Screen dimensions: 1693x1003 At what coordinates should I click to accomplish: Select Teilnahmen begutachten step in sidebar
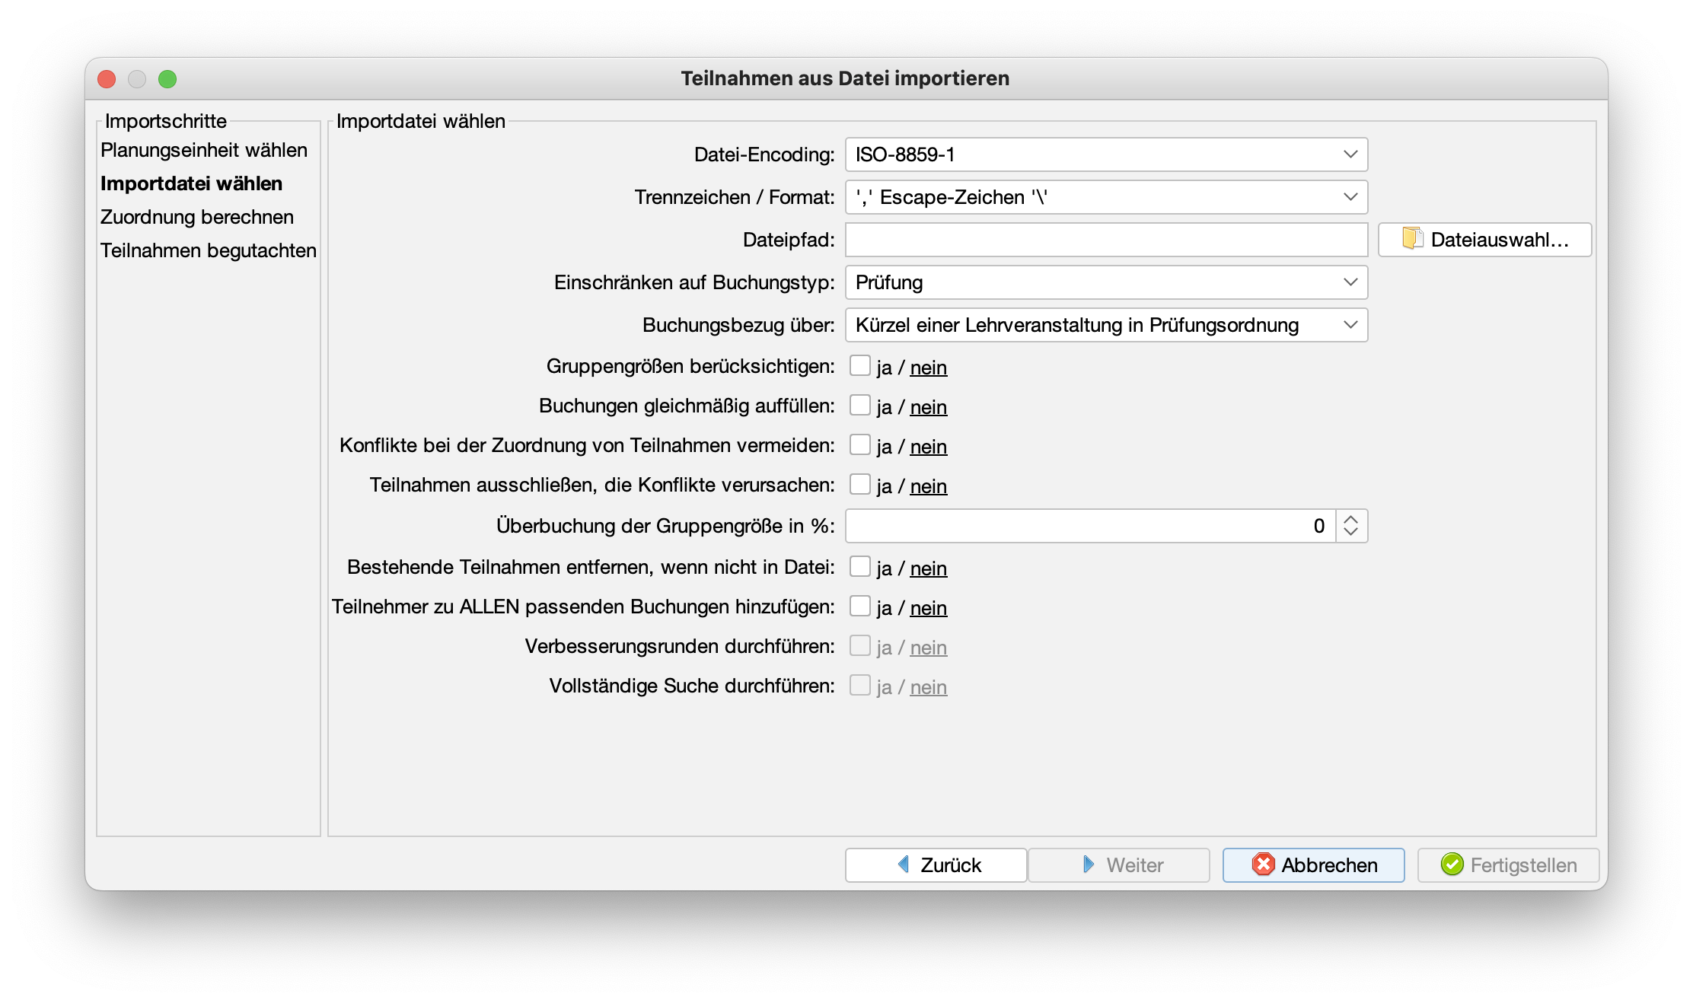point(209,250)
